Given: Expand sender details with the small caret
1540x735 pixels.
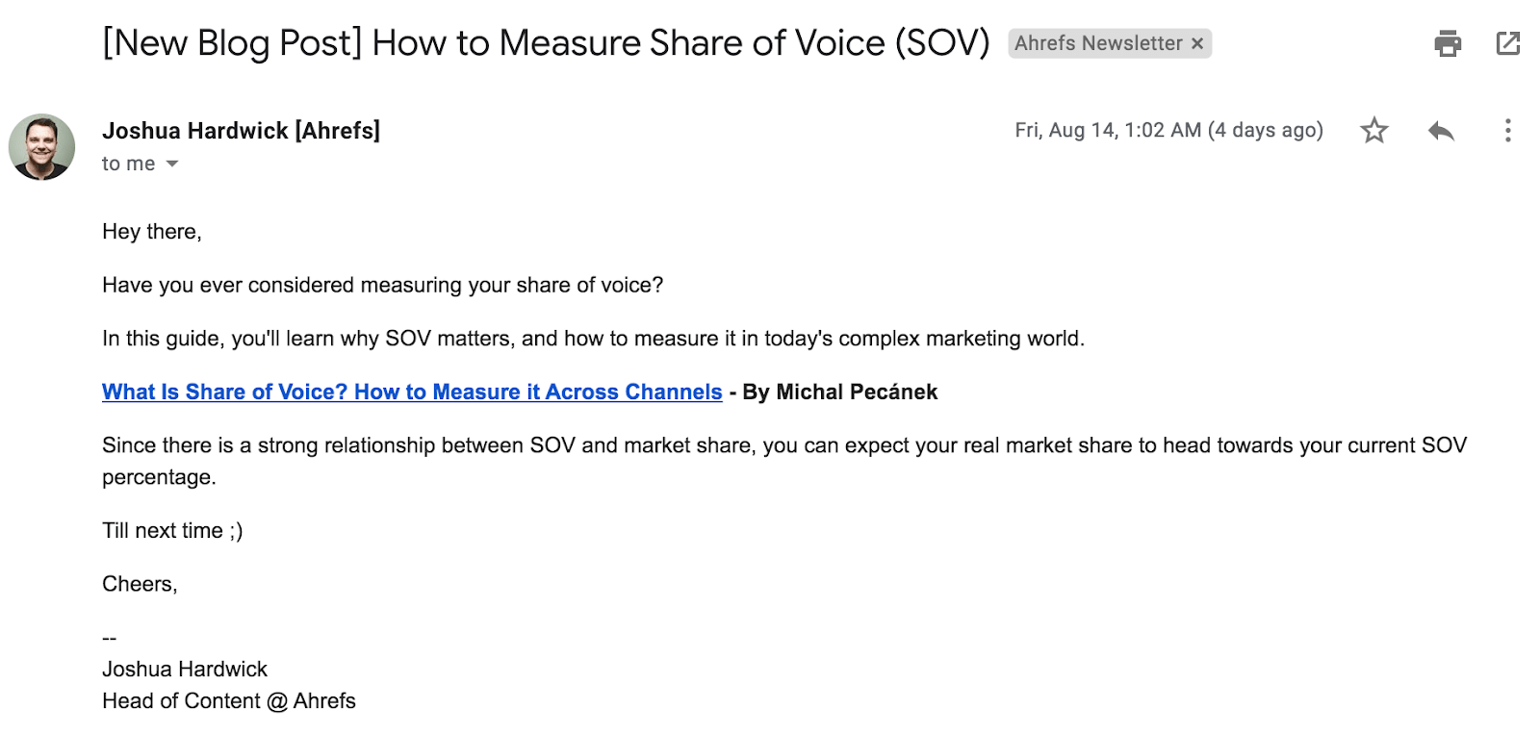Looking at the screenshot, I should pyautogui.click(x=171, y=164).
